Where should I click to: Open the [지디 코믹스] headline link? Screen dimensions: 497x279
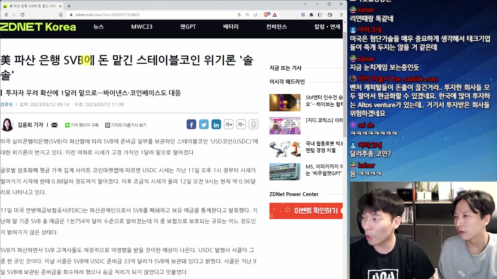point(324,120)
